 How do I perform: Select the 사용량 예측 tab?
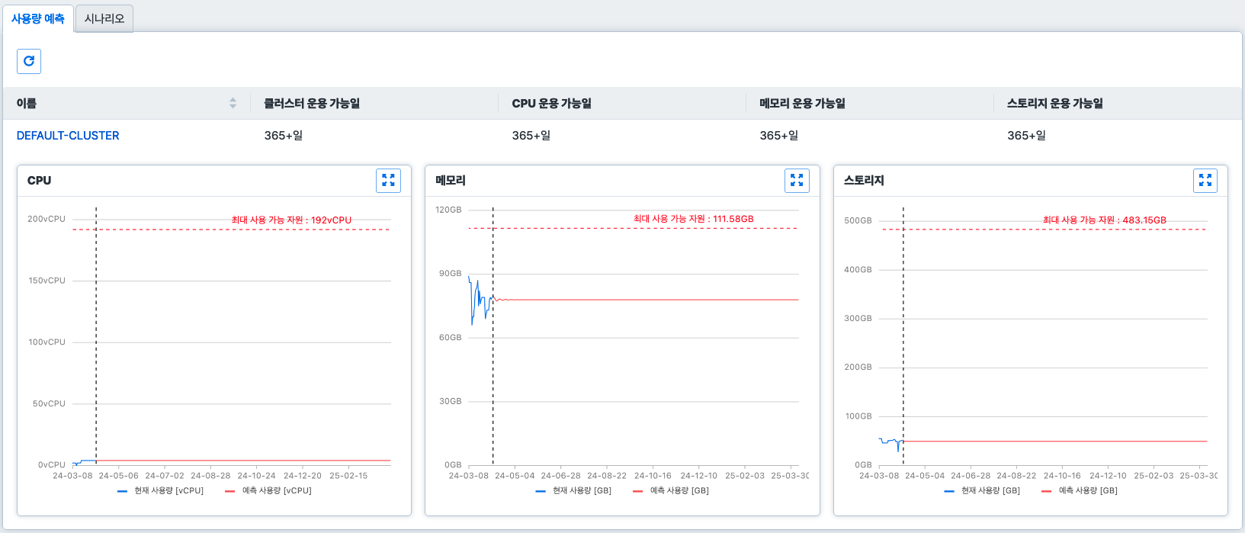click(x=38, y=18)
